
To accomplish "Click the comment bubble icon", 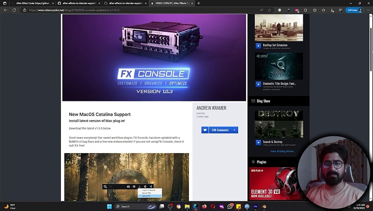I will pos(205,130).
